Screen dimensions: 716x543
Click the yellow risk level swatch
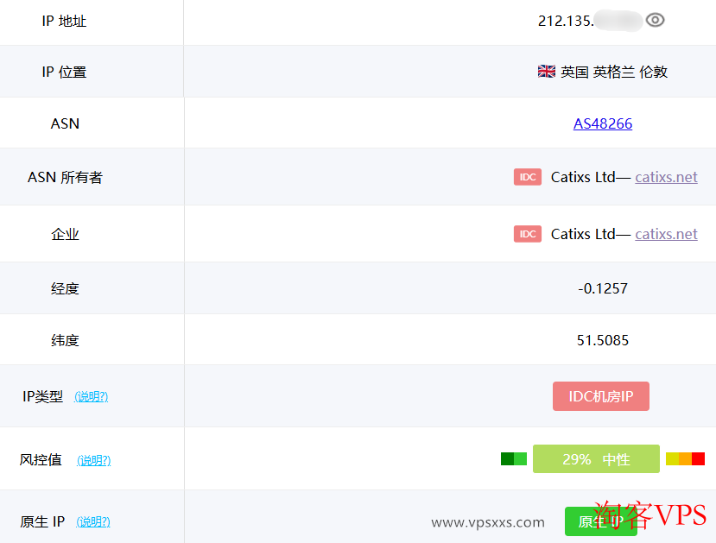tap(672, 459)
